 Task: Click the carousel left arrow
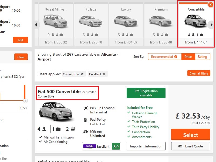click(36, 25)
